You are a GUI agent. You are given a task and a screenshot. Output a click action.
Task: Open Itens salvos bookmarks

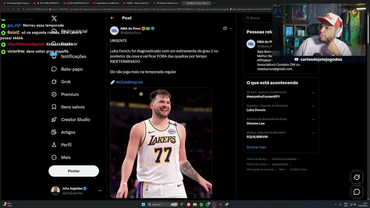73,107
